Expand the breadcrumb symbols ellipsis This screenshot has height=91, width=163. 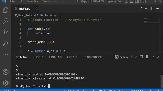[x=61, y=16]
